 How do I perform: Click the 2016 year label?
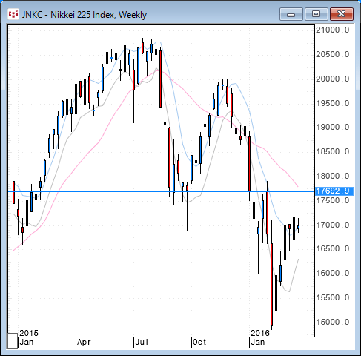(x=260, y=333)
